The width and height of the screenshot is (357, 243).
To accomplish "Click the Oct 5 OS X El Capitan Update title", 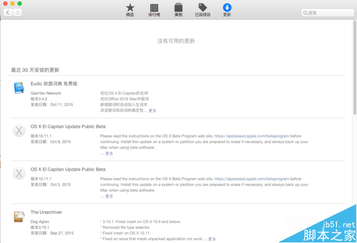I will pos(68,169).
